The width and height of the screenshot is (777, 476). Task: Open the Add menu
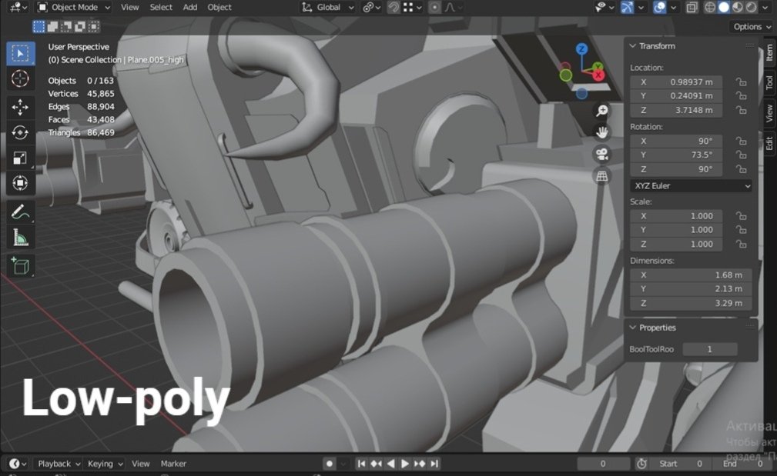(x=189, y=8)
